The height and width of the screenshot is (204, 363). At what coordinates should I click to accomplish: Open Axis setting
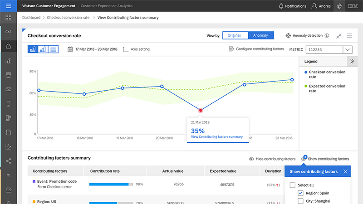(137, 49)
